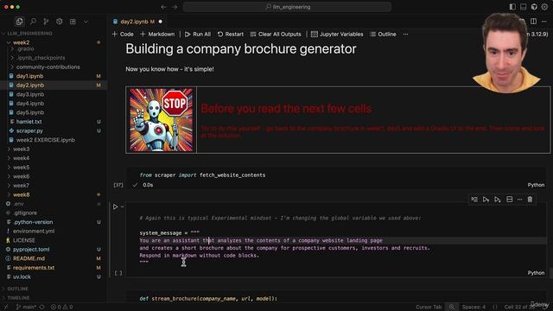The image size is (553, 311).
Task: Open the Search view icon
Action: pos(33,22)
